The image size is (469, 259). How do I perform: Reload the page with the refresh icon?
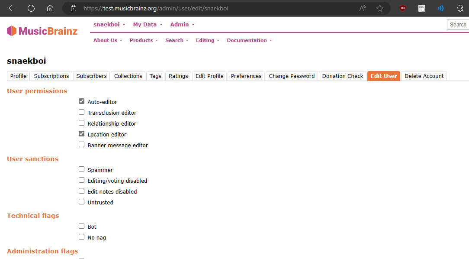click(31, 8)
